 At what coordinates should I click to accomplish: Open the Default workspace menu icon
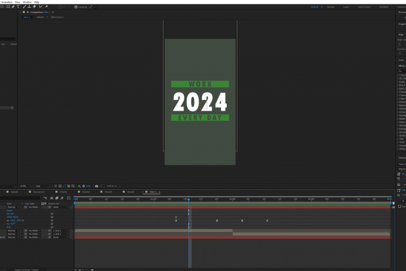click(322, 7)
